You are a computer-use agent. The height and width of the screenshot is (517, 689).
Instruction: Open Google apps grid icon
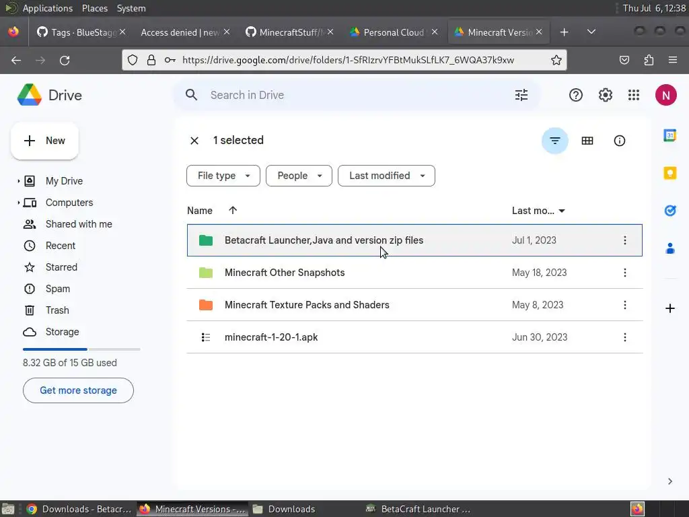tap(634, 95)
